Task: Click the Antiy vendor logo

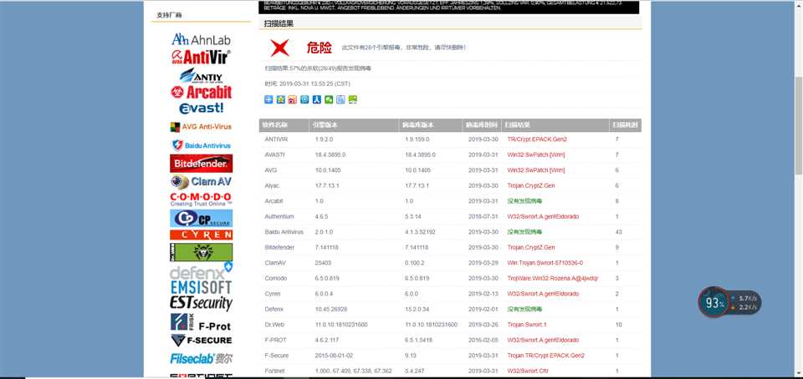Action: (202, 76)
